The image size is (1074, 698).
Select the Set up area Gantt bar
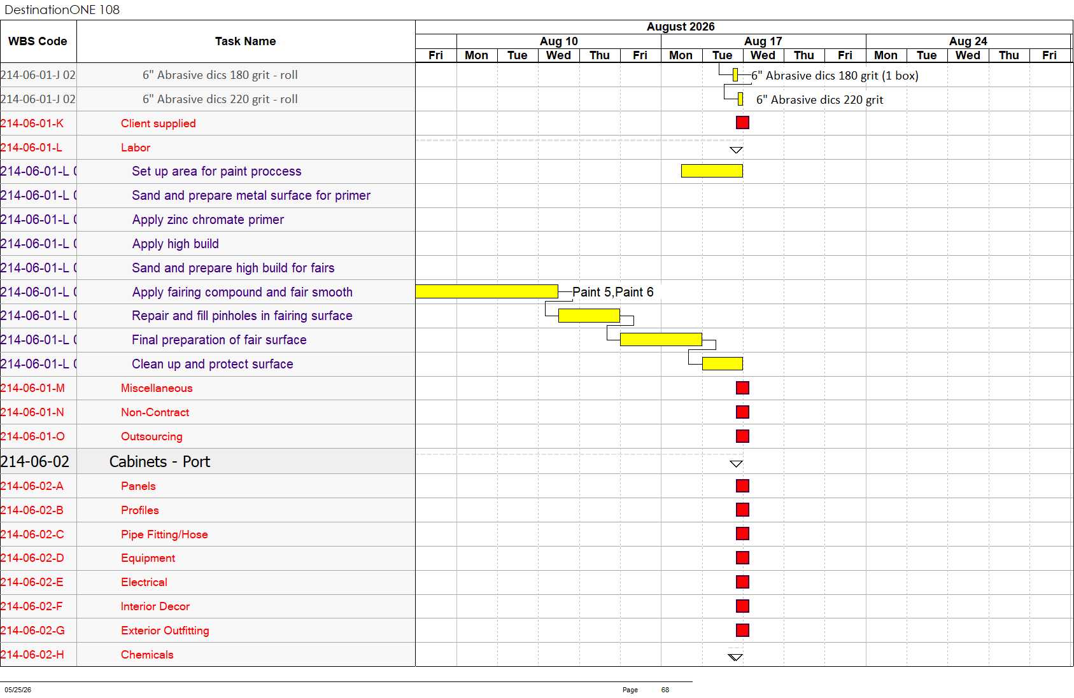pyautogui.click(x=712, y=171)
